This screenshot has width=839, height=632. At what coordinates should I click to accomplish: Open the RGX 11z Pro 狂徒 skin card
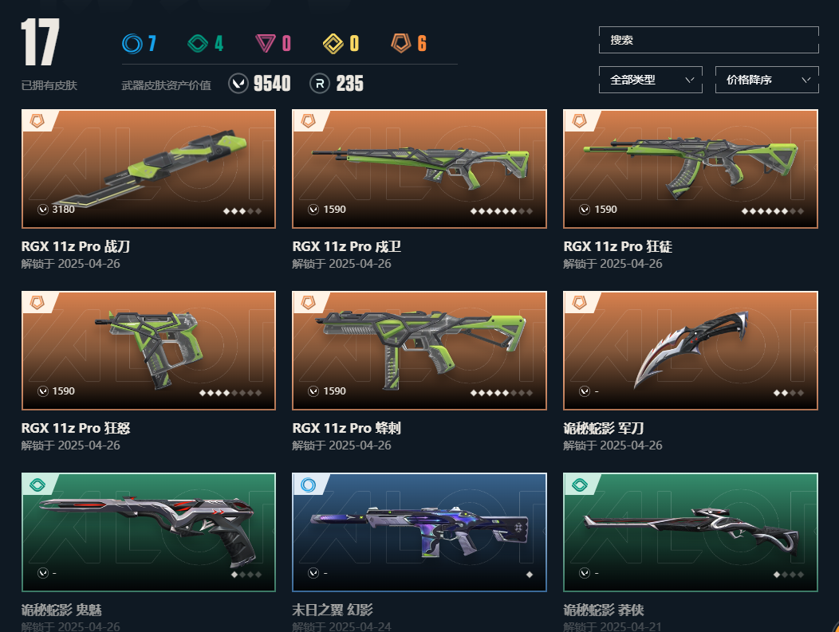point(690,169)
